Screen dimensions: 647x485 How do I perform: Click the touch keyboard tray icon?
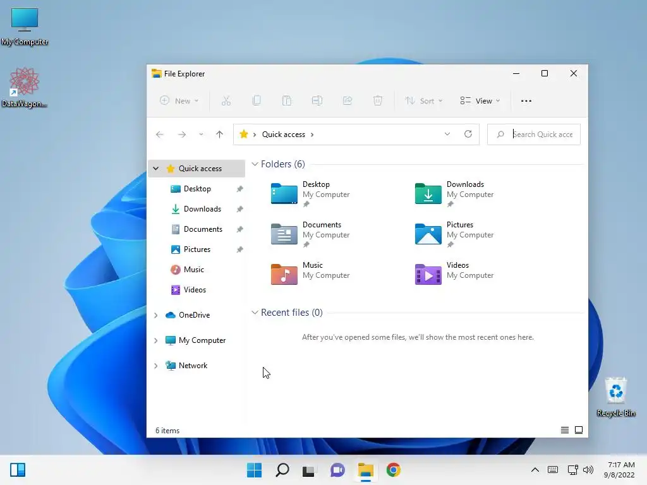click(x=553, y=470)
